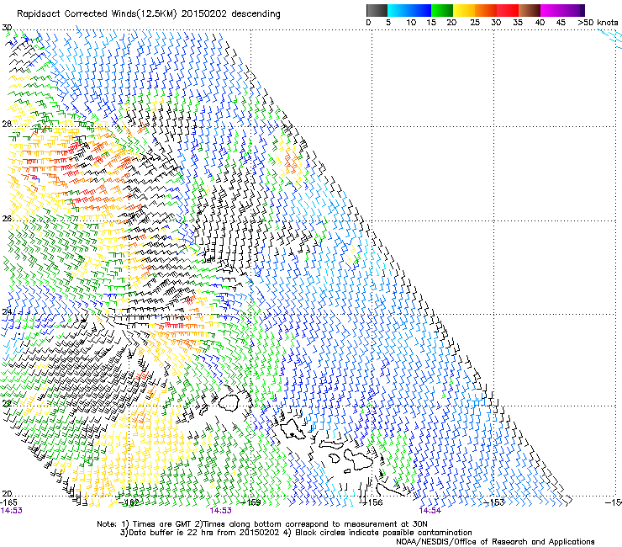Click the gray 0-5 knots legend color
The height and width of the screenshot is (547, 622).
[377, 10]
